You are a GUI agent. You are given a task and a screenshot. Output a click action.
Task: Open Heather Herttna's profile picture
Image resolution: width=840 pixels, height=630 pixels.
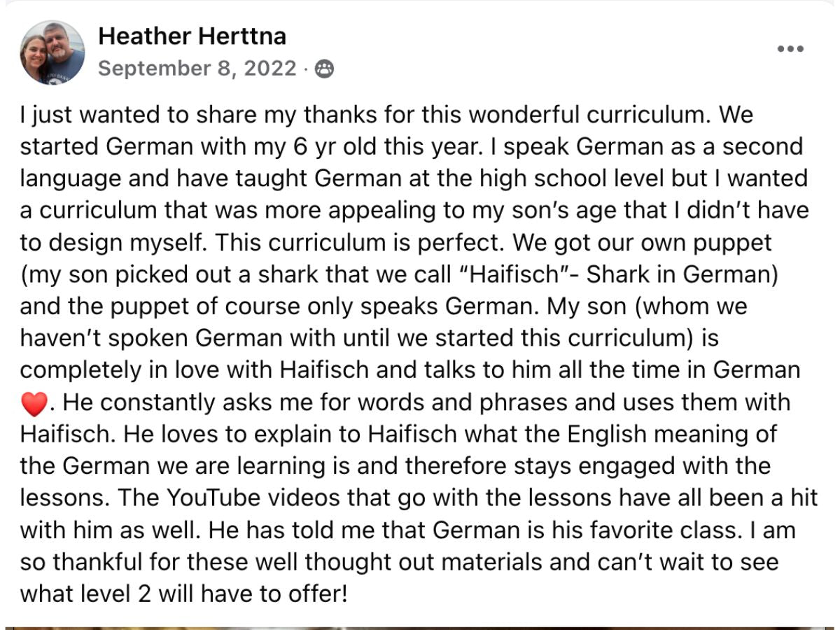(52, 52)
